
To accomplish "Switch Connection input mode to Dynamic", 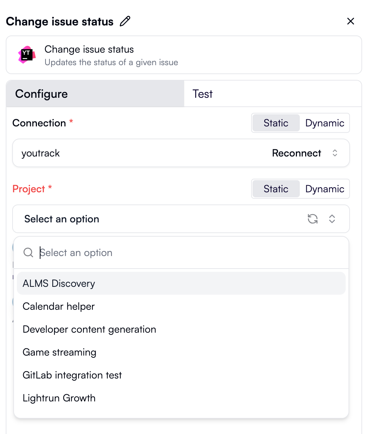I will tap(325, 123).
